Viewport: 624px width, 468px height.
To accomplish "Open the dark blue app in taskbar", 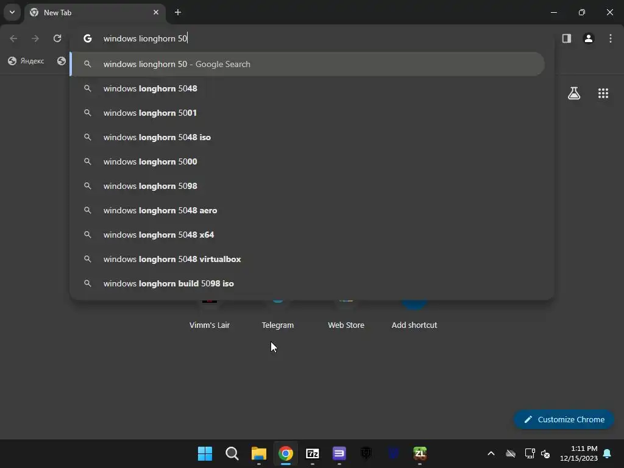I will (x=393, y=453).
